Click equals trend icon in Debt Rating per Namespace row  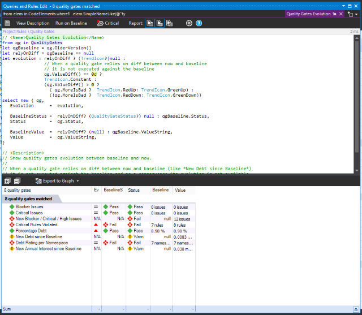click(96, 243)
